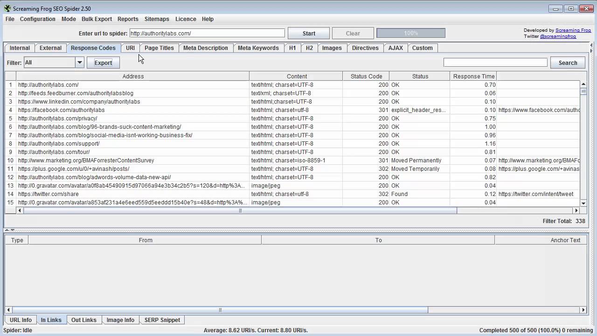The image size is (597, 336).
Task: Click the Moved Permanently status cell
Action: coord(420,161)
